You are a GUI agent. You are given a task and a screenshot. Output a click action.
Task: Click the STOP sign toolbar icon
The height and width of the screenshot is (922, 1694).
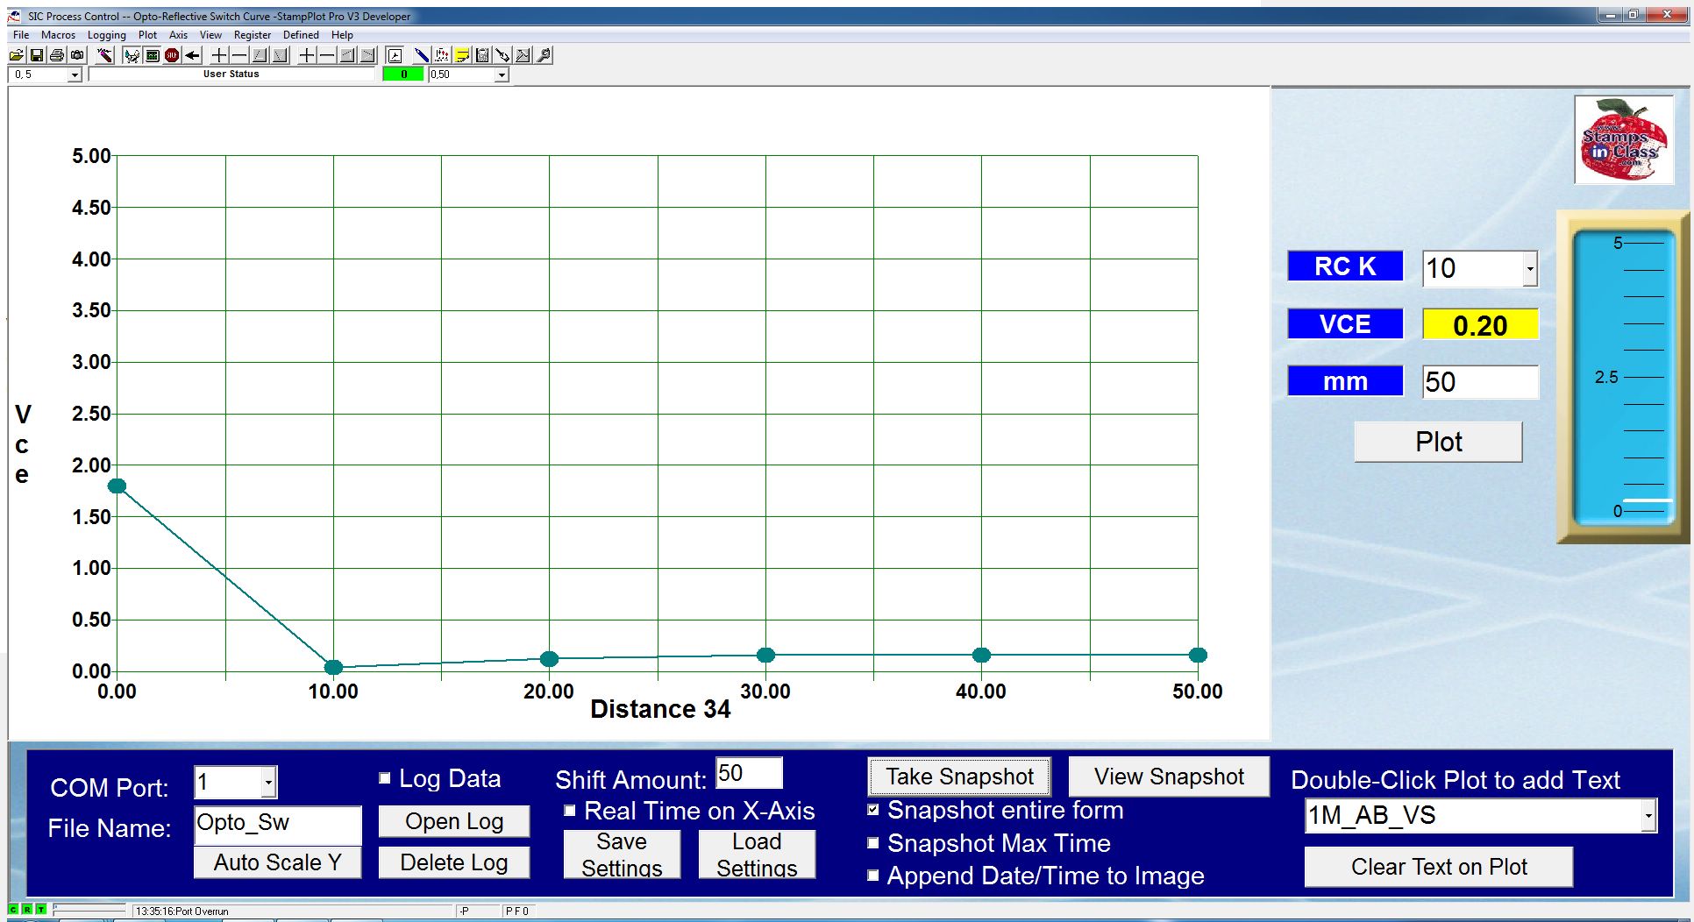pyautogui.click(x=172, y=55)
